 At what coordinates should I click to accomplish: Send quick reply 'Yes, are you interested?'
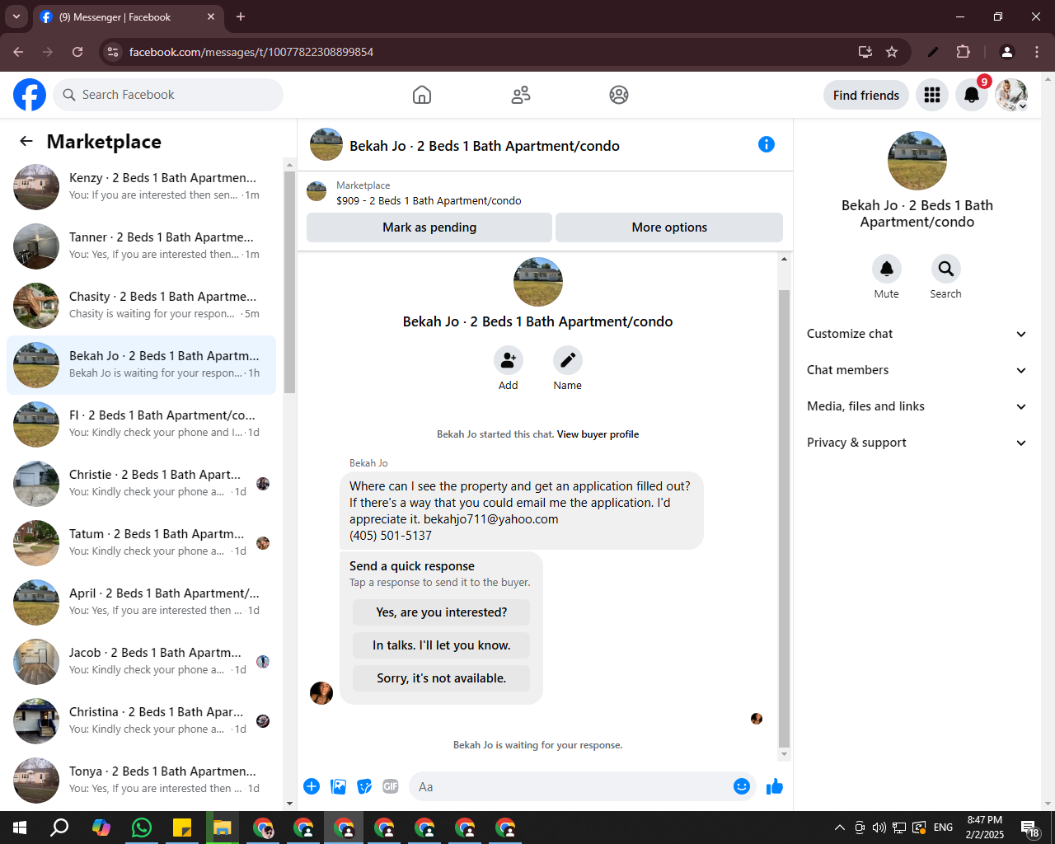[x=441, y=612]
